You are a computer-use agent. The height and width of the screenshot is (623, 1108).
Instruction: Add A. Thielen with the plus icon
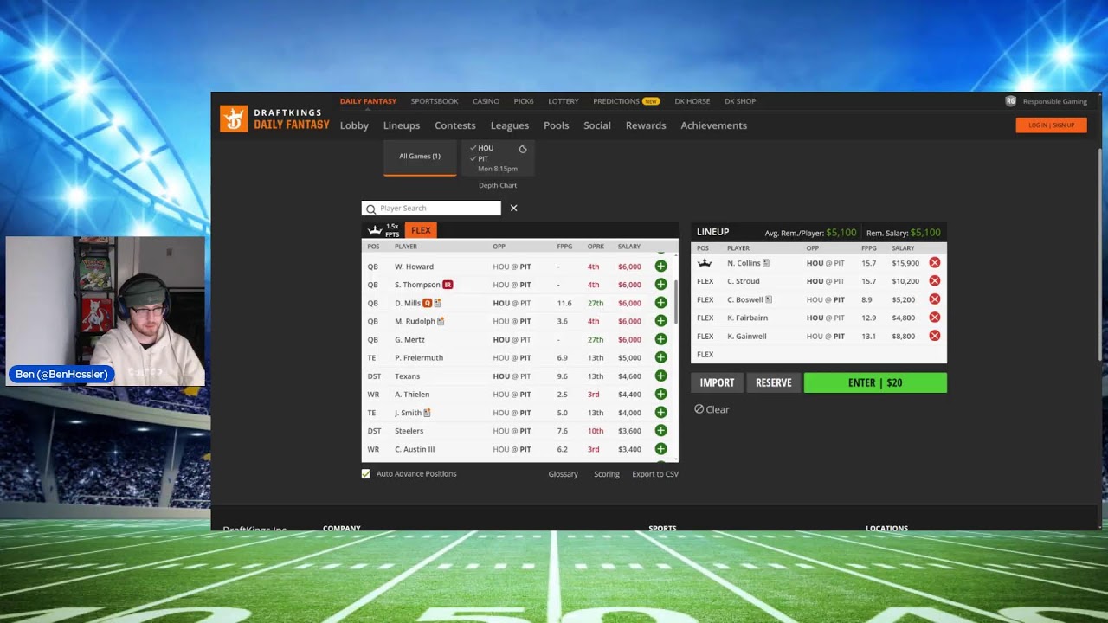(660, 394)
